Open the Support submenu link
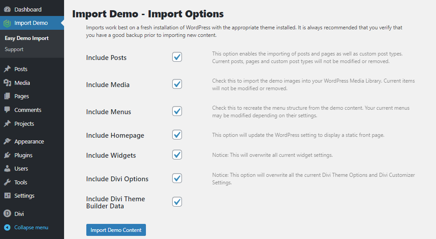 [x=14, y=49]
